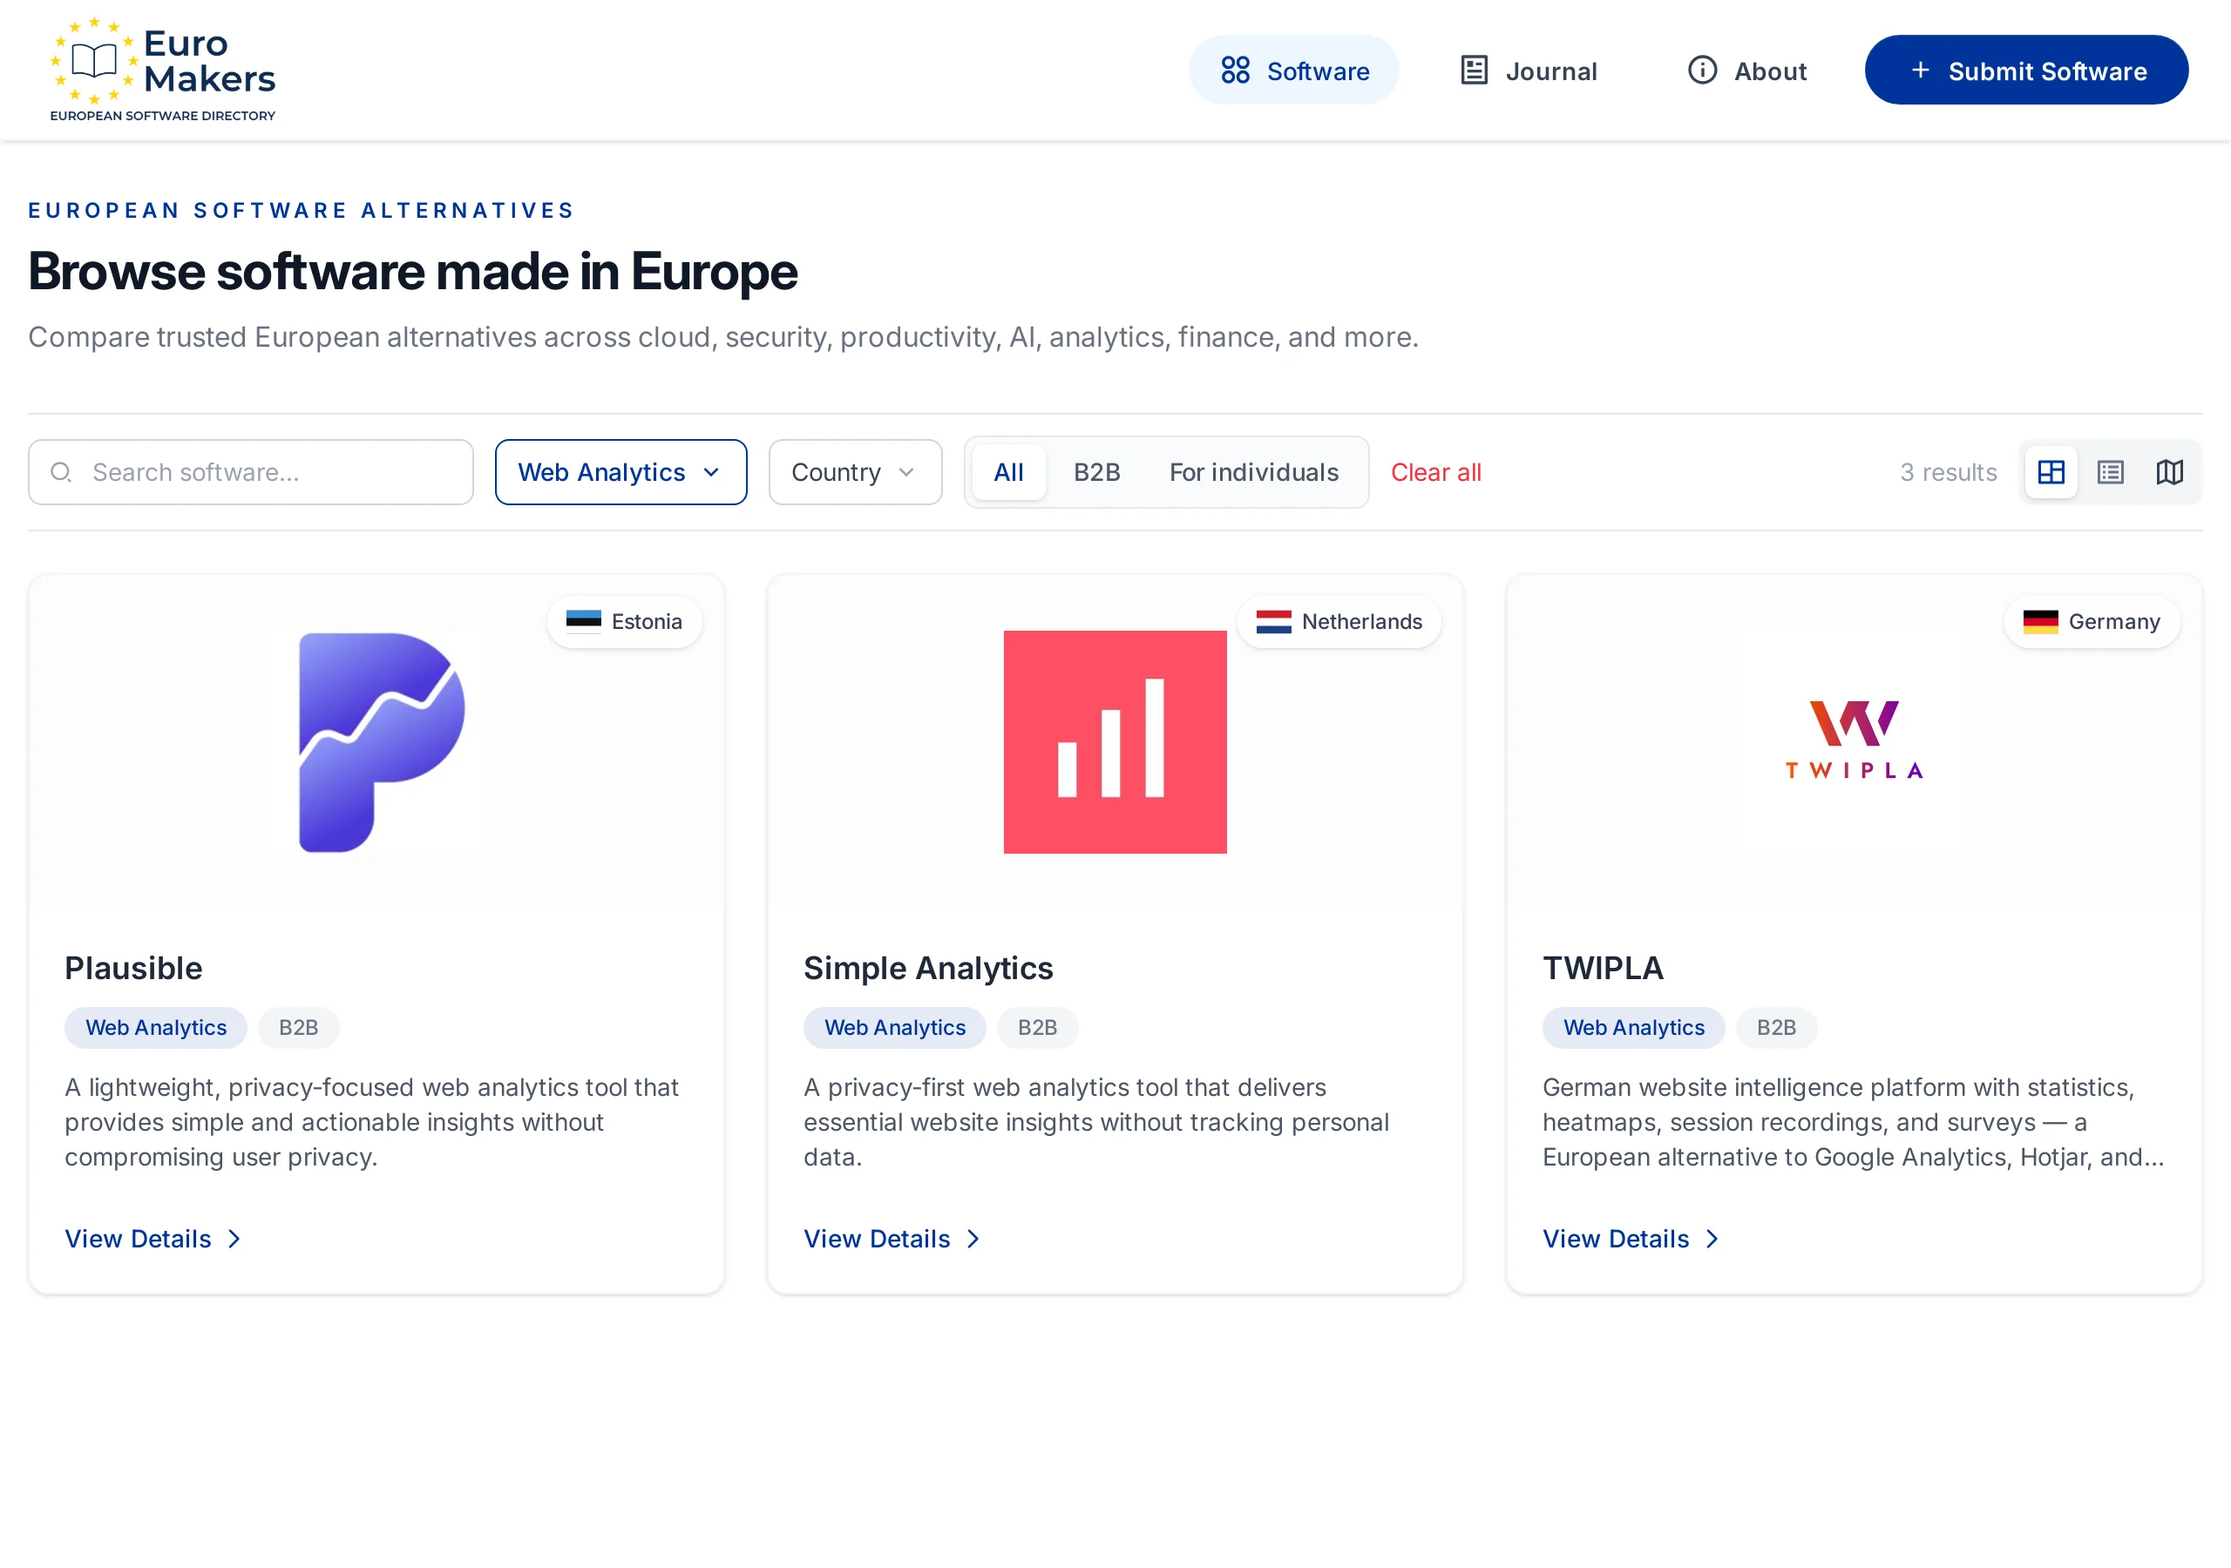Viewport: 2231px width, 1568px height.
Task: Select the All audience filter
Action: pos(1008,472)
